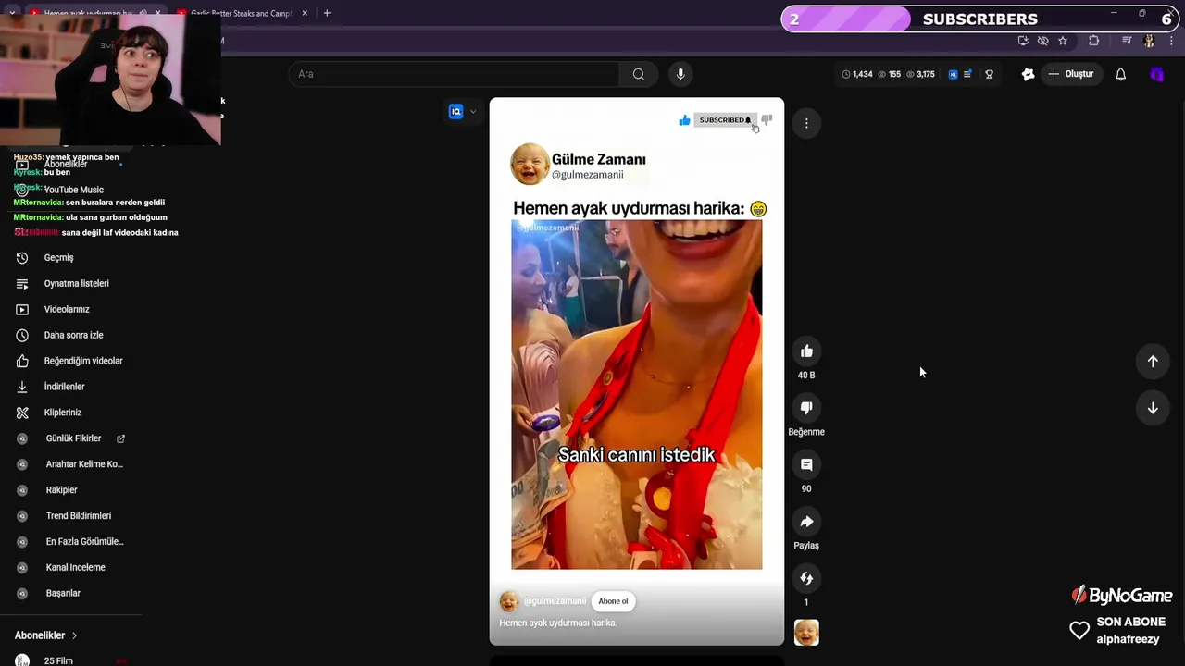Click the download arrow icon beside İndirilenler

tap(22, 387)
